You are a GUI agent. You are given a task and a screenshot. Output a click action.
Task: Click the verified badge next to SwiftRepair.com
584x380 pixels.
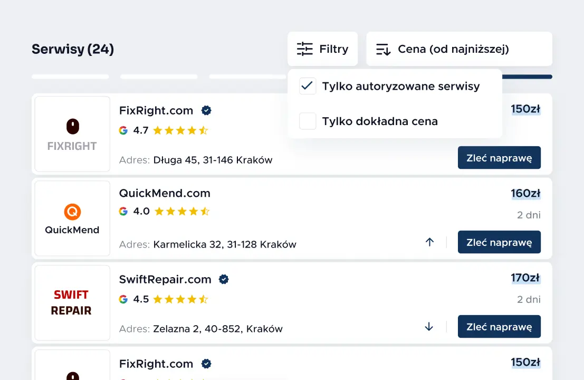tap(223, 279)
